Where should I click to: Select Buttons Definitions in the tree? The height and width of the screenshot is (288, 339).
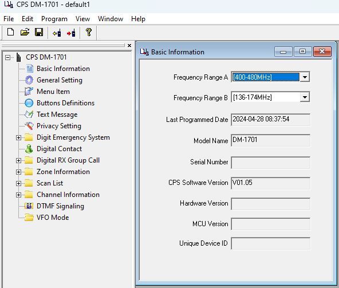[65, 103]
